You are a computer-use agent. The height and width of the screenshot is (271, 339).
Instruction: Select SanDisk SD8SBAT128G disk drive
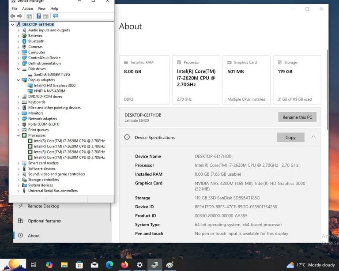[x=52, y=74]
